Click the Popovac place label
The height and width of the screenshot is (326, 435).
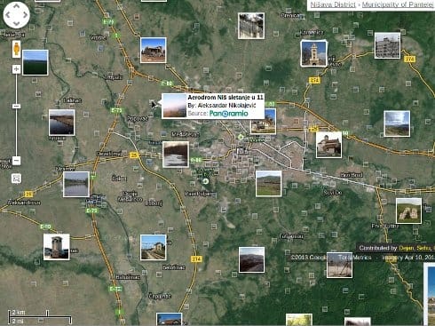point(138,119)
